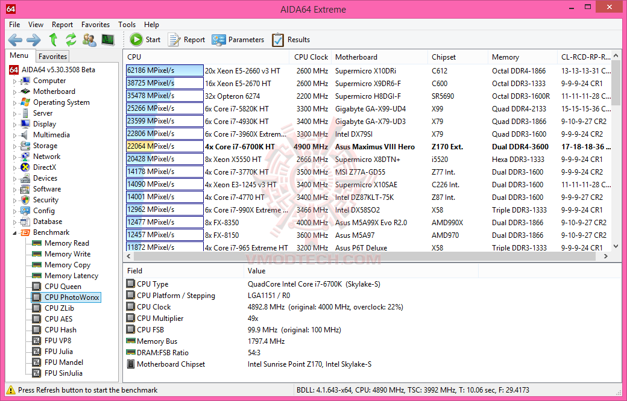Click the results list vertical scrollbar thumb
The image size is (627, 401).
coord(616,82)
